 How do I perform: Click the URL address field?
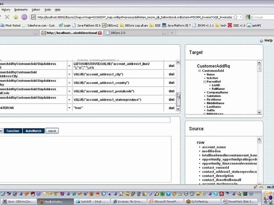pos(134,17)
